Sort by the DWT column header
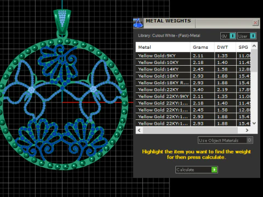Image resolution: width=263 pixels, height=197 pixels. (225, 47)
